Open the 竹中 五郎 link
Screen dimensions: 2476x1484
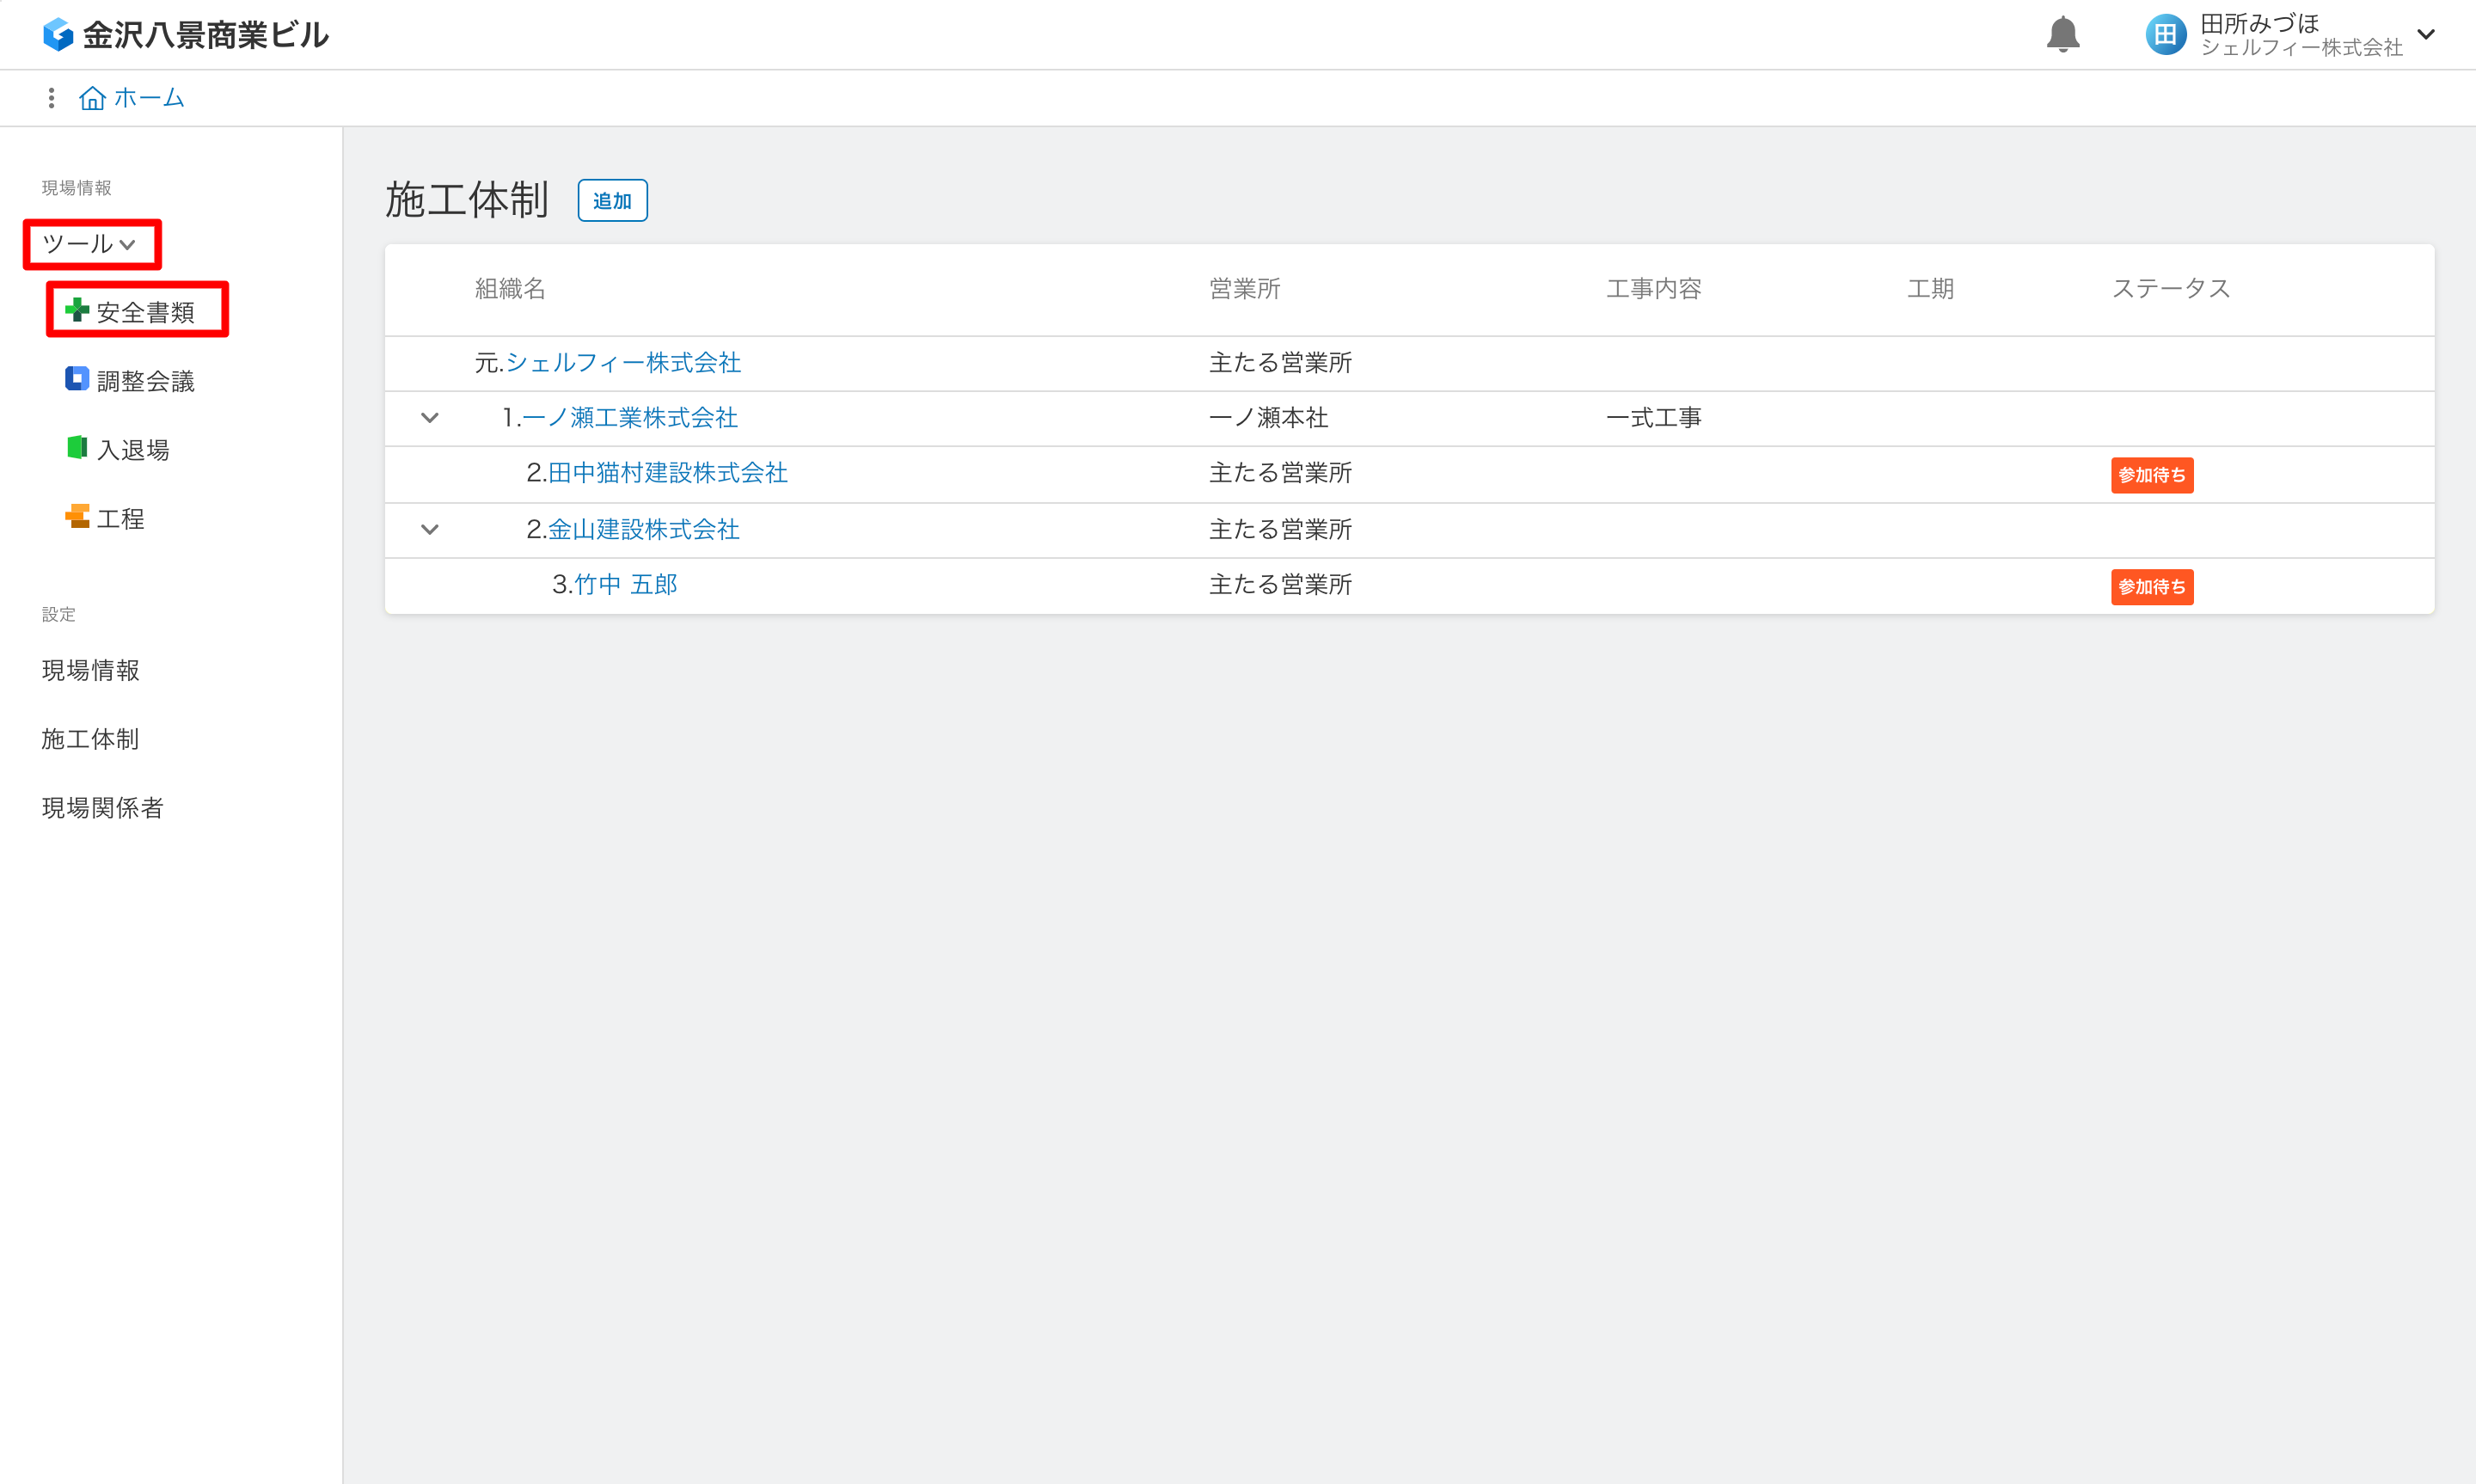(626, 585)
